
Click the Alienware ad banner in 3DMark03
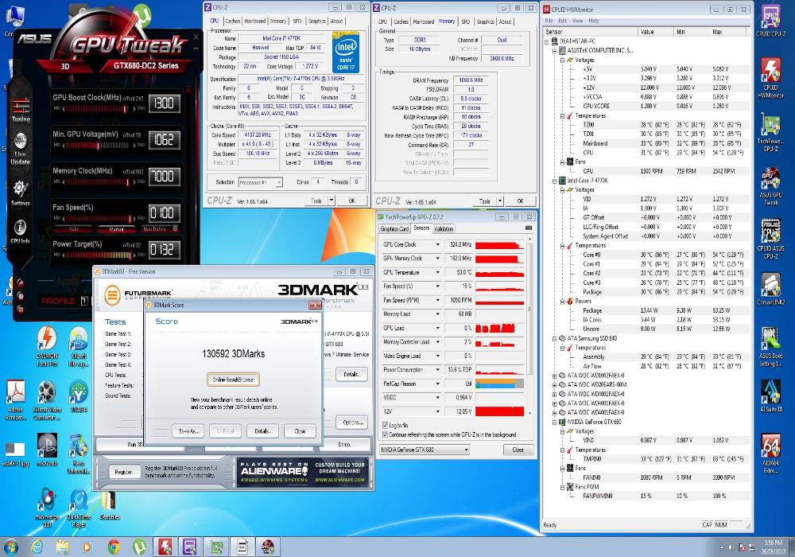point(303,473)
